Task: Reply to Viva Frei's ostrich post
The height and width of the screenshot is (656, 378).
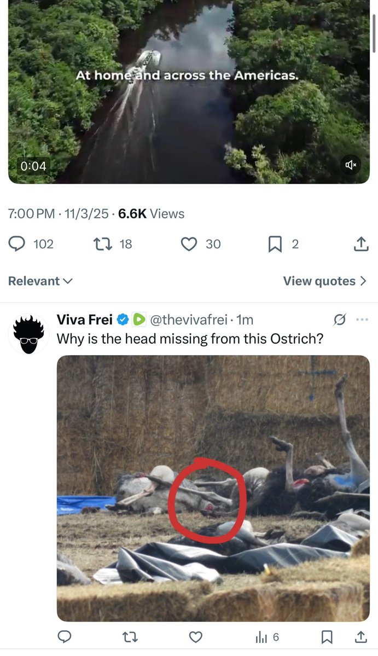Action: click(x=65, y=637)
